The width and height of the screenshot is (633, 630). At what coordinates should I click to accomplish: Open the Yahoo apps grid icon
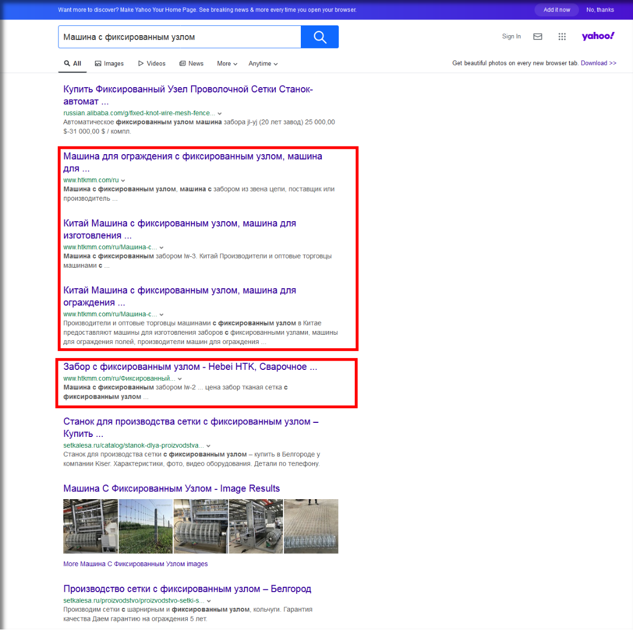point(562,37)
